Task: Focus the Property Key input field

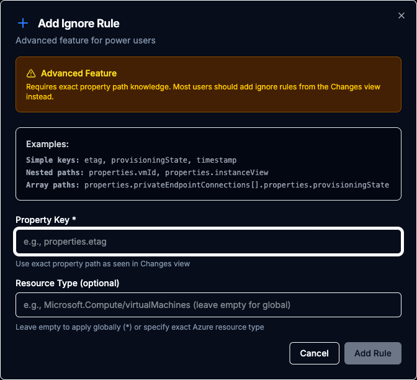Action: pos(208,242)
